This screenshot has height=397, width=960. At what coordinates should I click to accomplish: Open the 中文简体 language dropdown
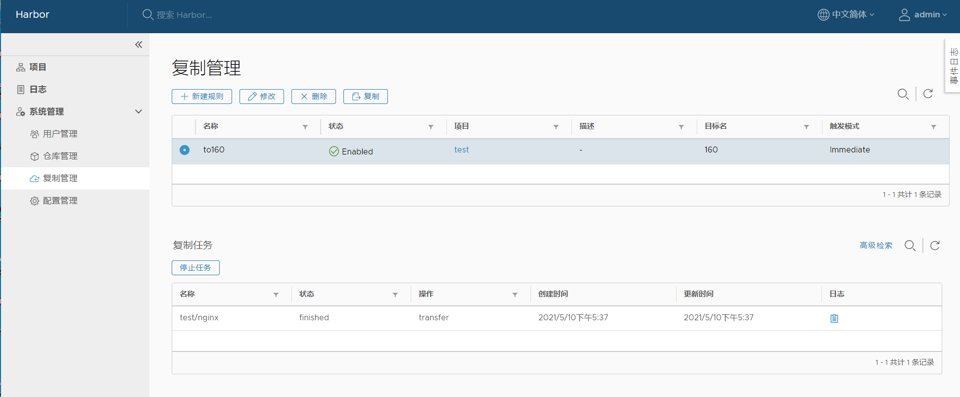point(846,15)
